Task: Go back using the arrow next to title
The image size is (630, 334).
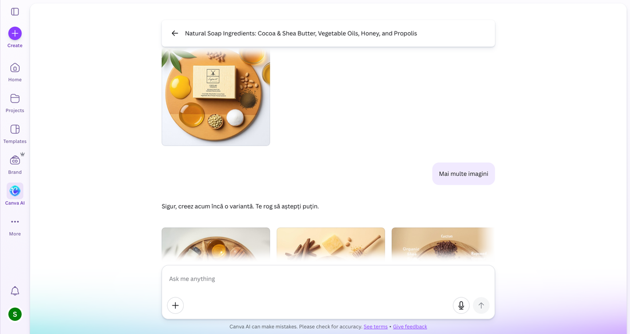Action: [x=175, y=33]
